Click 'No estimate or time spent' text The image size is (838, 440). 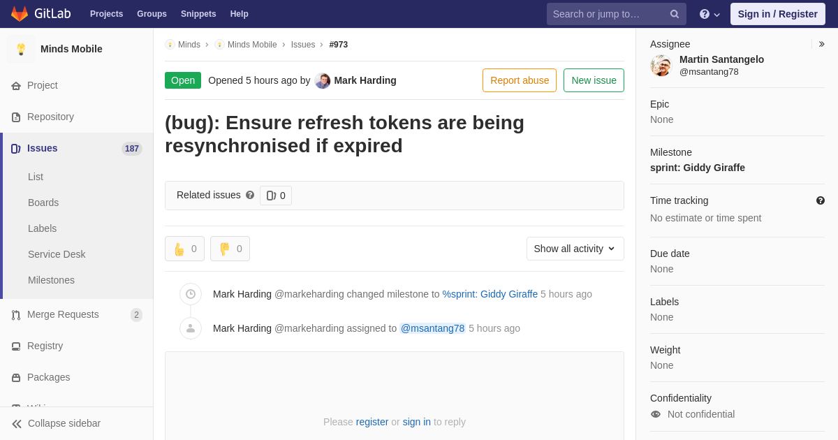coord(706,218)
